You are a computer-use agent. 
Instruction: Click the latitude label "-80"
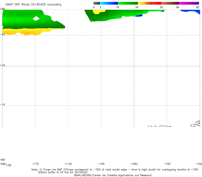click(x=2, y=160)
